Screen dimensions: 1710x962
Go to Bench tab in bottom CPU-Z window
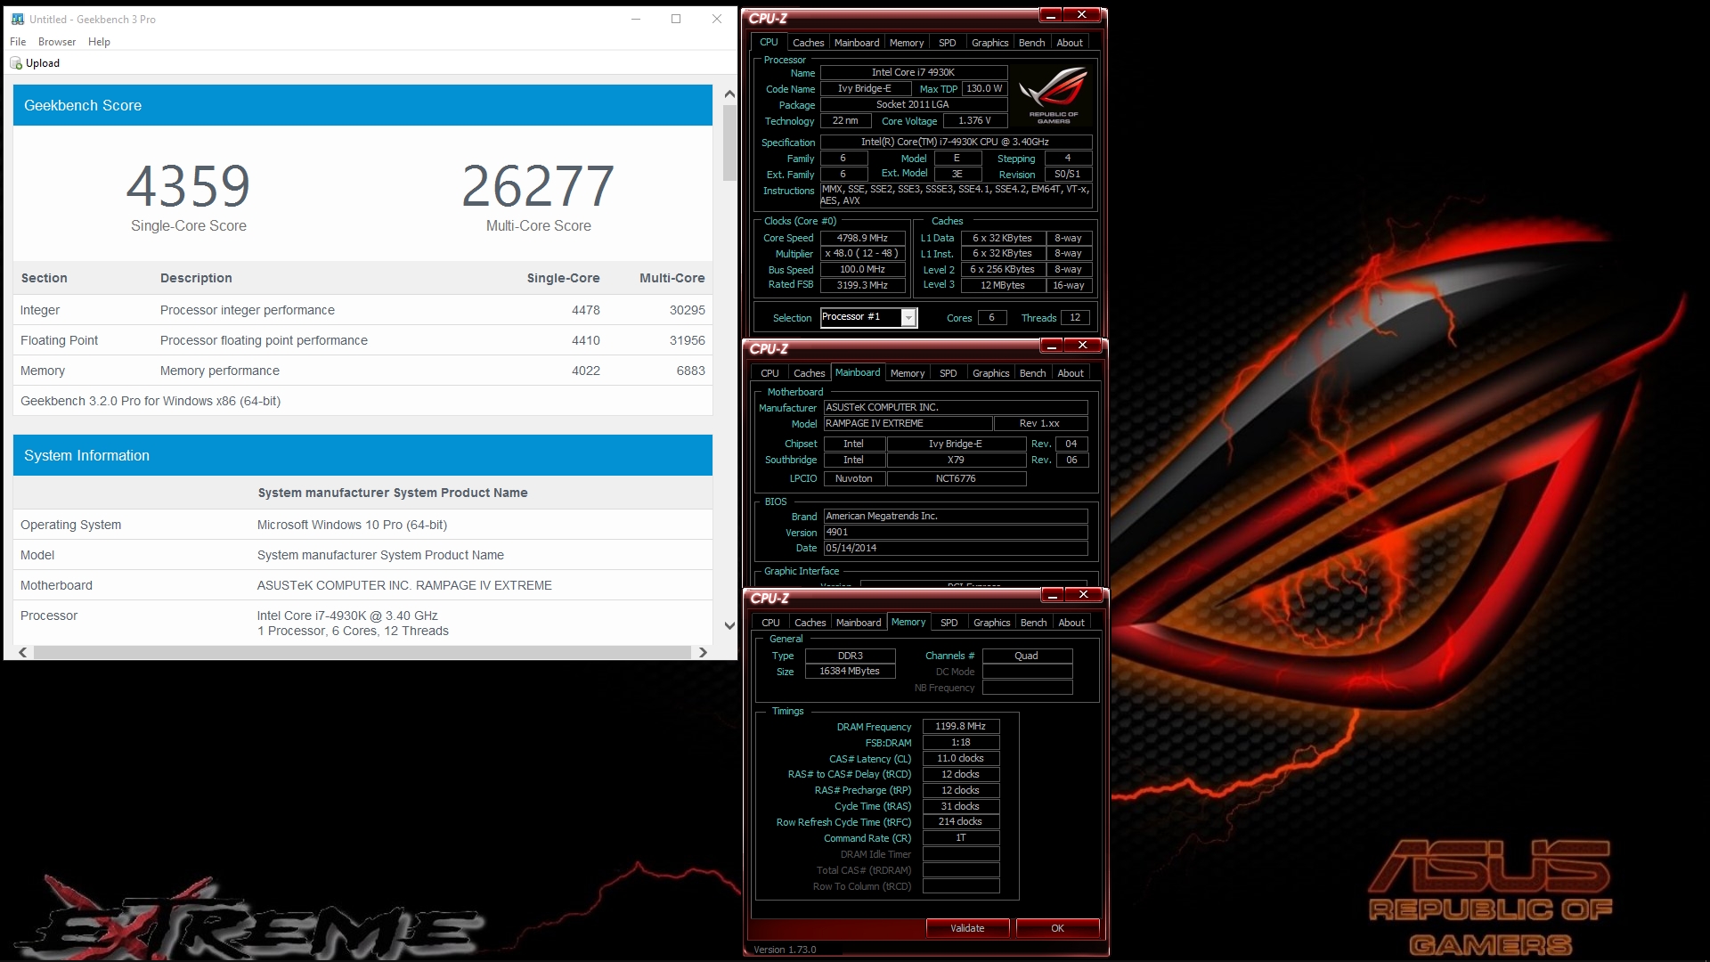[1033, 623]
